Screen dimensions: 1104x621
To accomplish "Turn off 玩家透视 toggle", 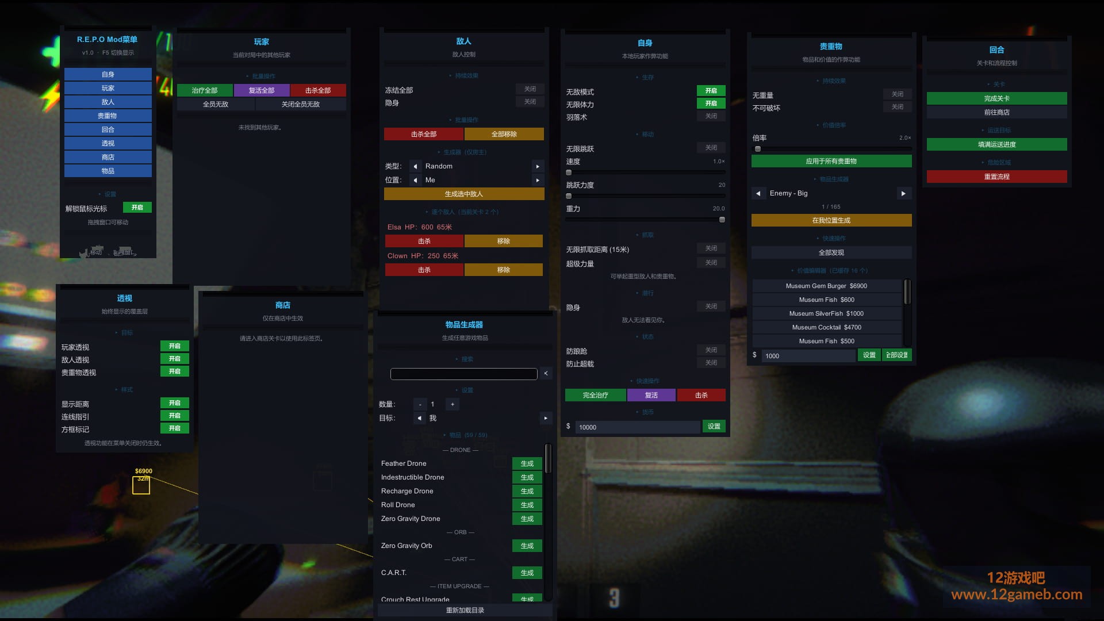I will (175, 346).
